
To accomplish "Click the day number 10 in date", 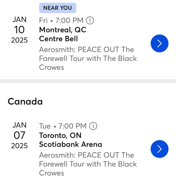I will (x=19, y=30).
